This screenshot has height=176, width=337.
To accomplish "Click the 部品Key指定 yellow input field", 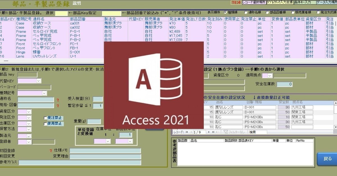I will (61, 13).
